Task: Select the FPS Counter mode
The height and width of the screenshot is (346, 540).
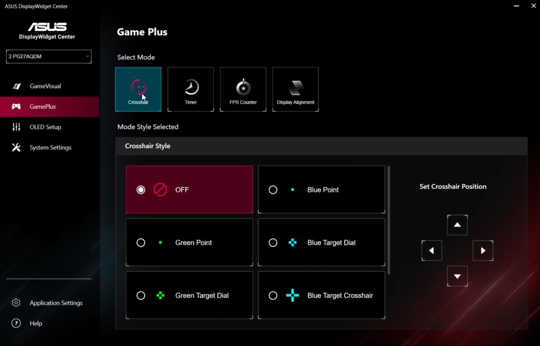Action: click(243, 89)
